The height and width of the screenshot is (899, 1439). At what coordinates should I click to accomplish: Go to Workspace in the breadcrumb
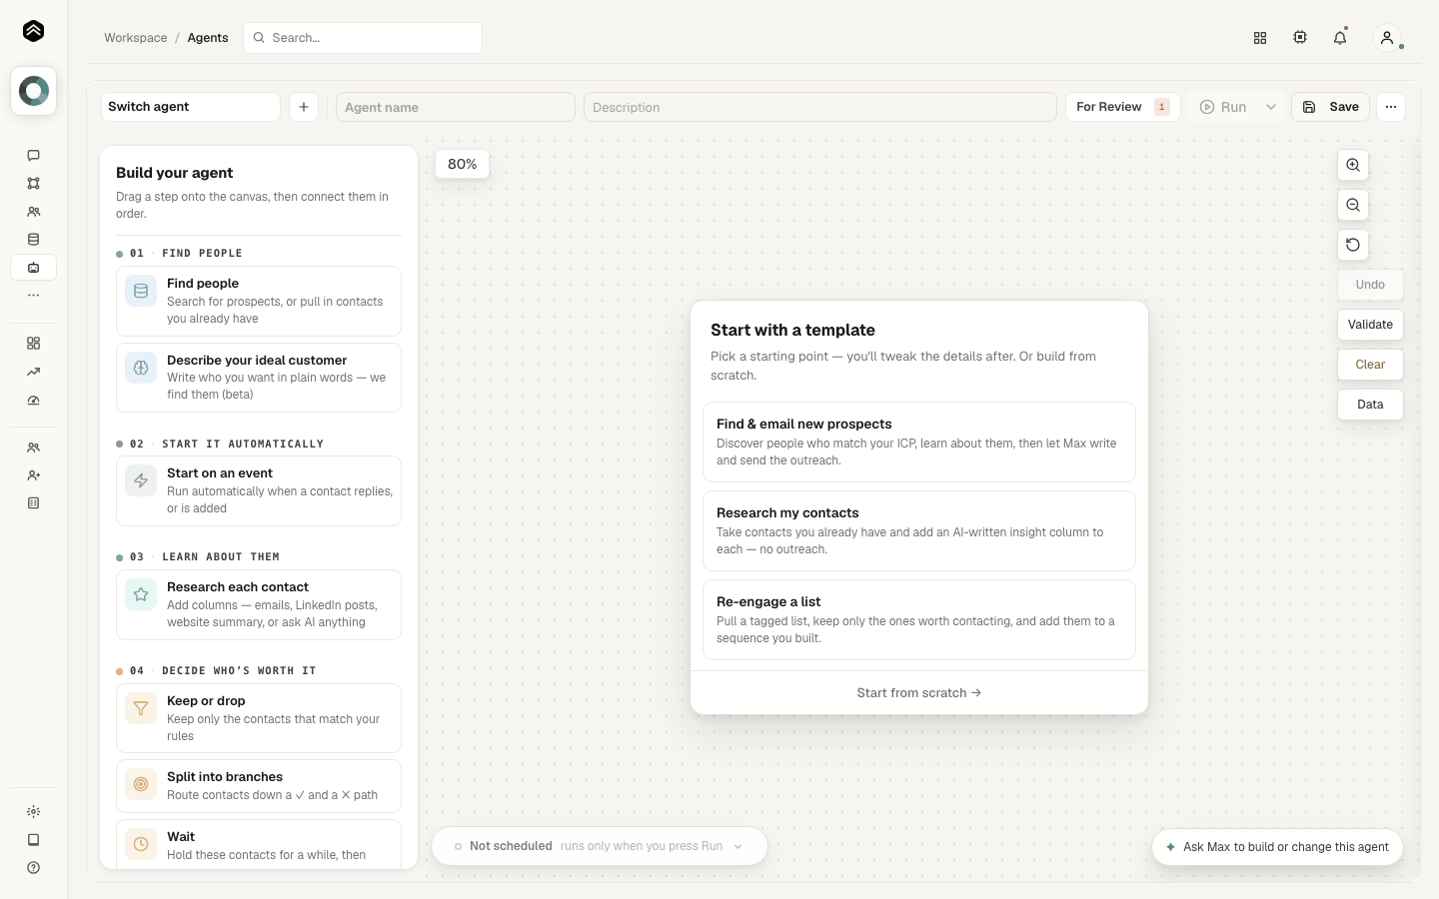136,38
